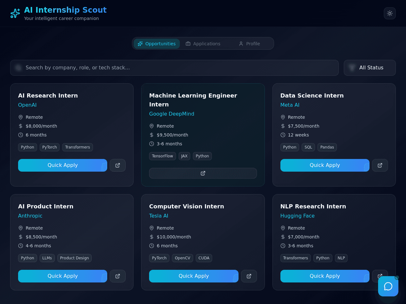Click the TensorFlow tag on DeepMind card

[x=162, y=156]
